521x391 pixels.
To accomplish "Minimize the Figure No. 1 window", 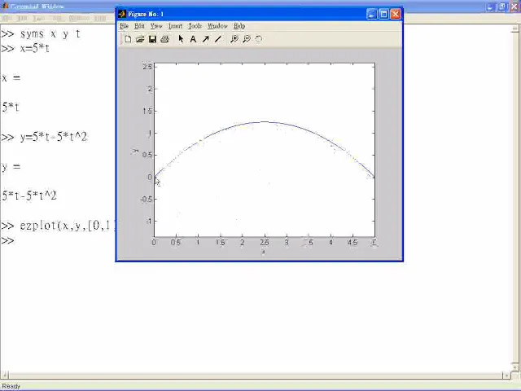I will point(372,14).
